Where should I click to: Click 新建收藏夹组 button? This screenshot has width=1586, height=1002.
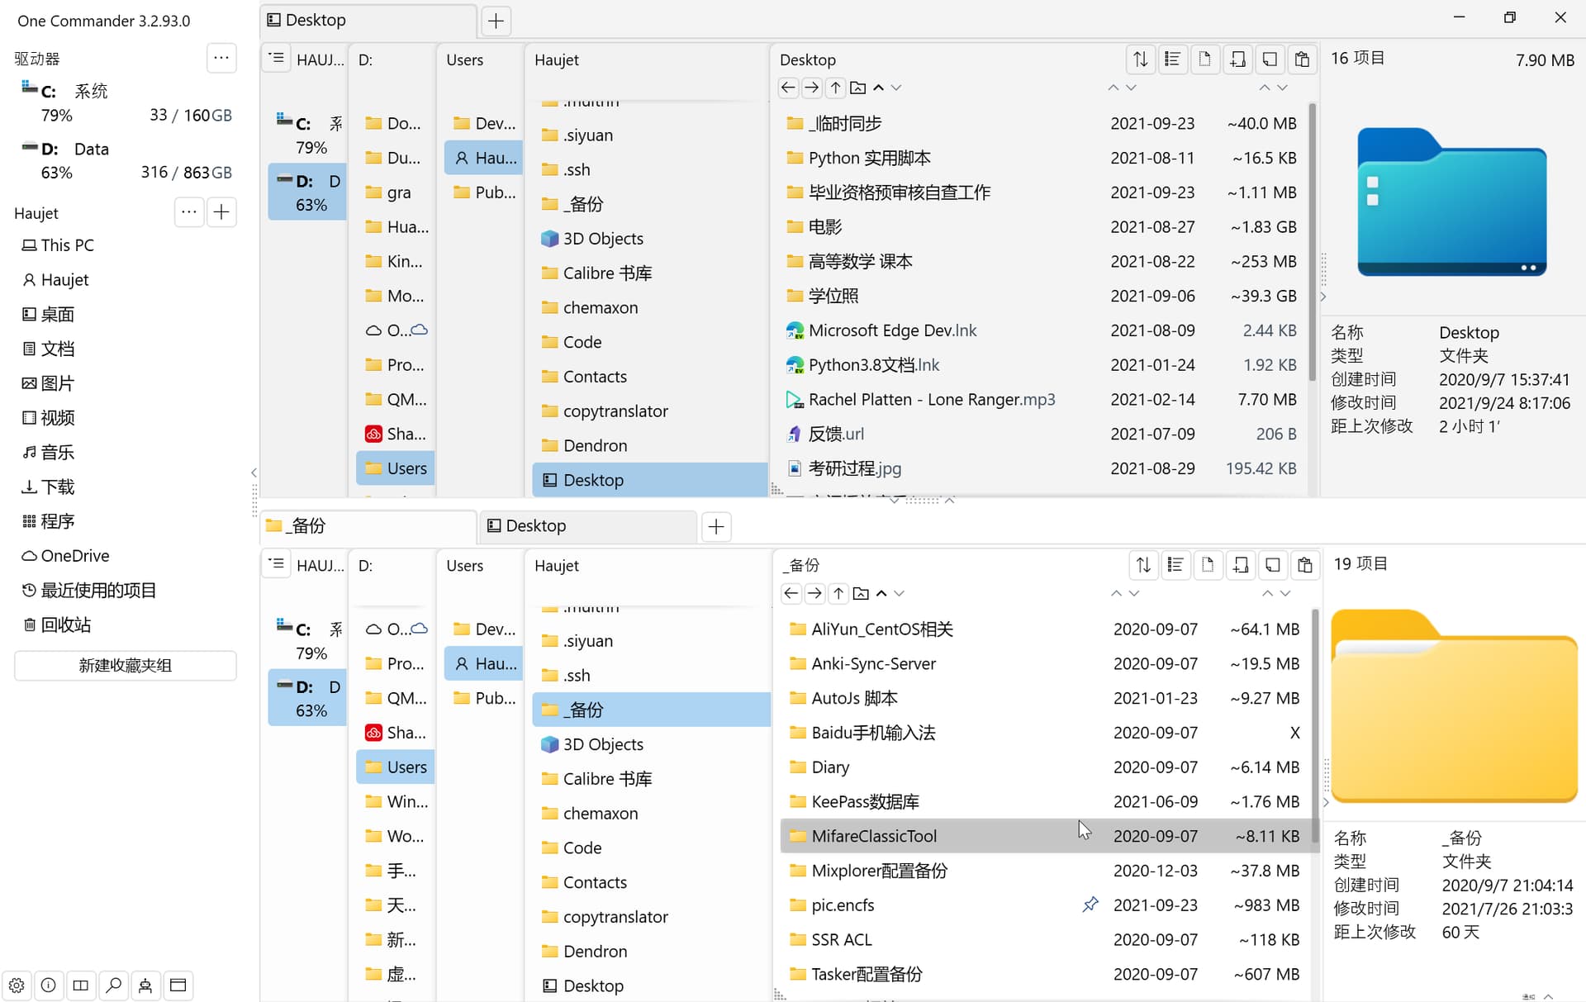[126, 665]
